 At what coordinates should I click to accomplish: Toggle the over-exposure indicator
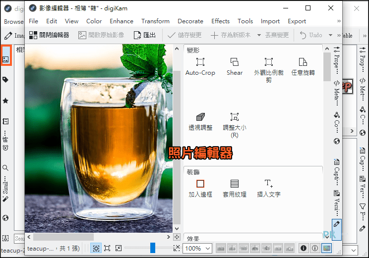click(x=315, y=248)
